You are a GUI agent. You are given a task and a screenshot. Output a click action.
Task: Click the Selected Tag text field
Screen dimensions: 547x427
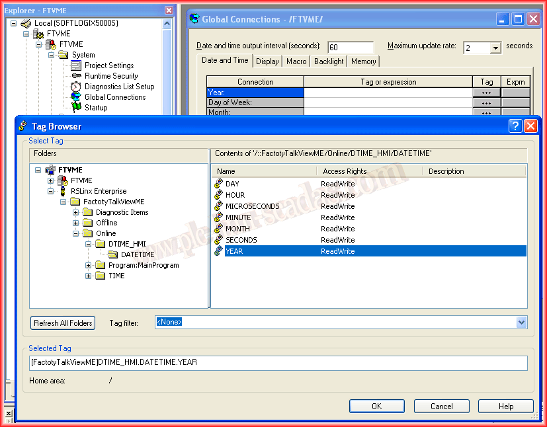[278, 363]
